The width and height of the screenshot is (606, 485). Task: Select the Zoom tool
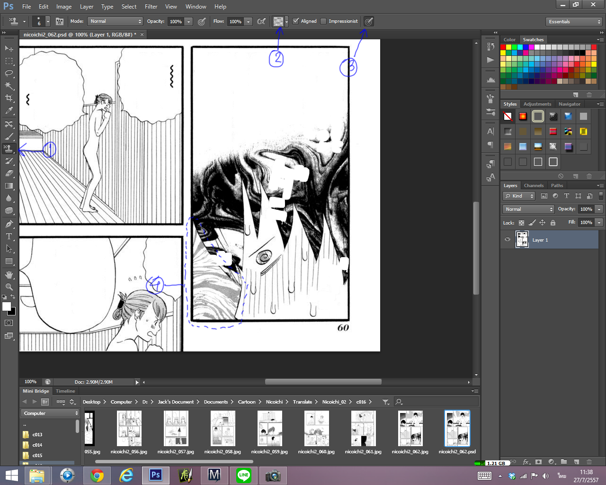point(9,287)
